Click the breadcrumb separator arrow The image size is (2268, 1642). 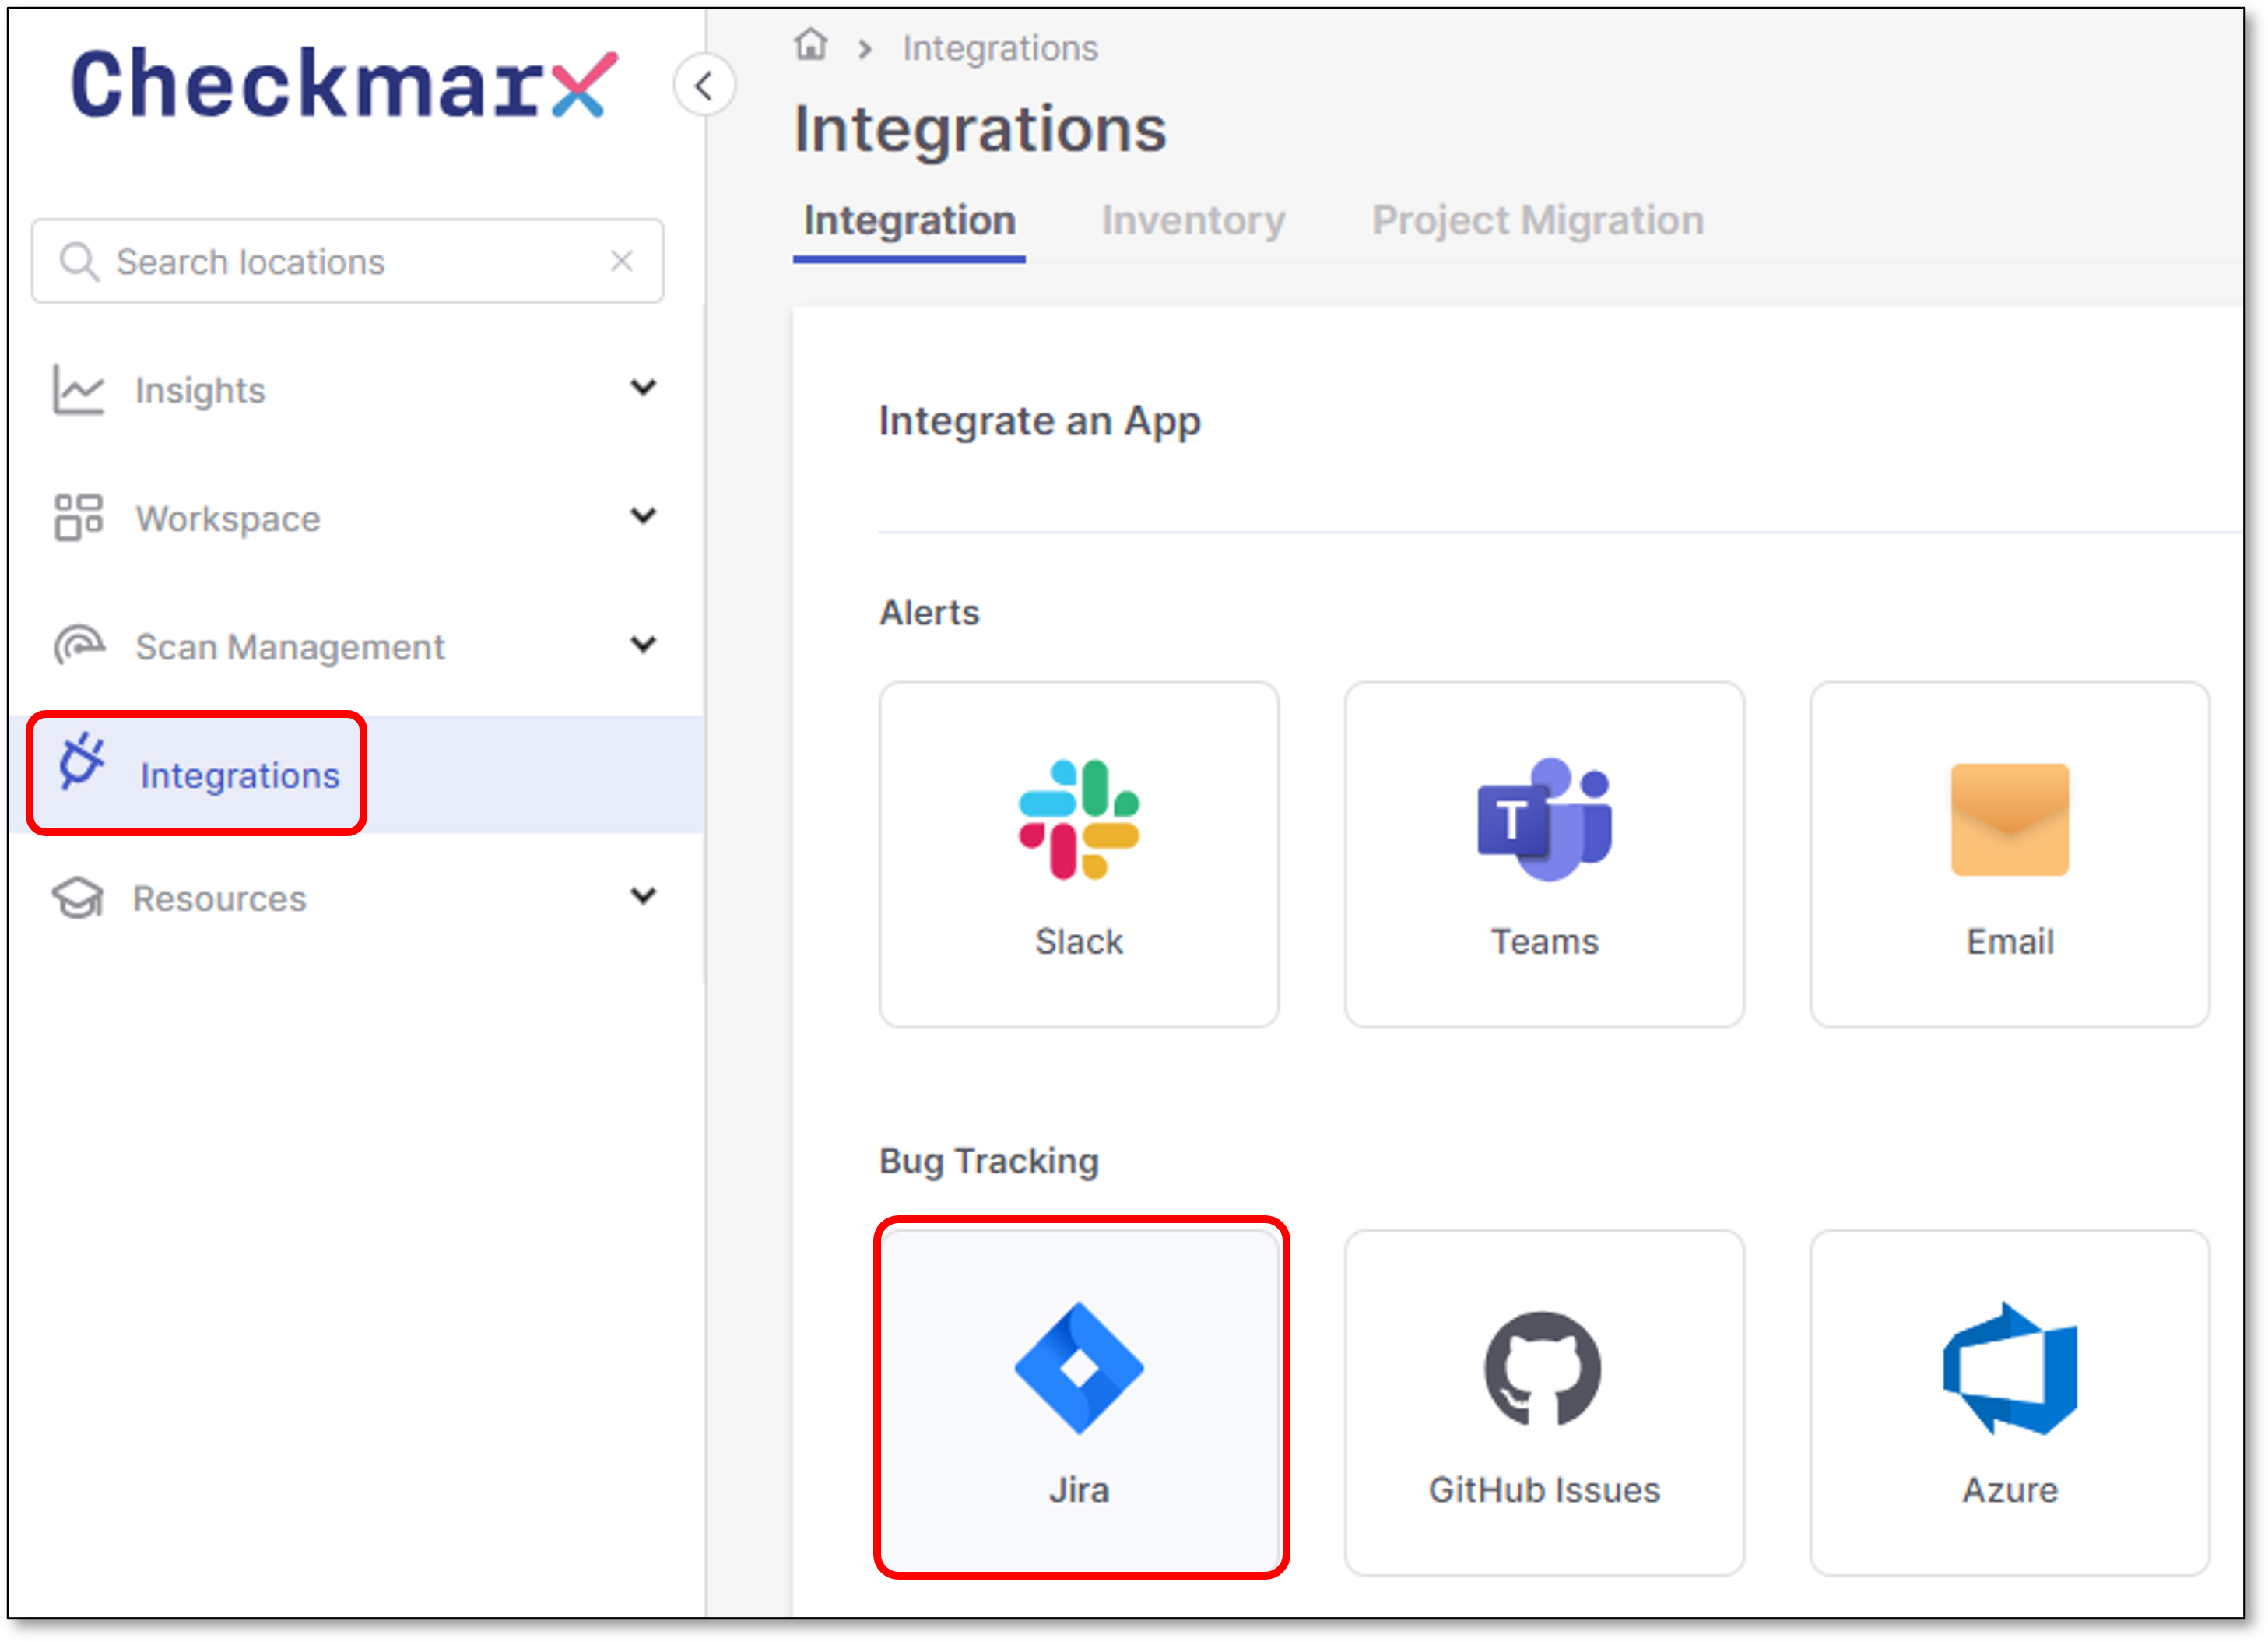(865, 49)
